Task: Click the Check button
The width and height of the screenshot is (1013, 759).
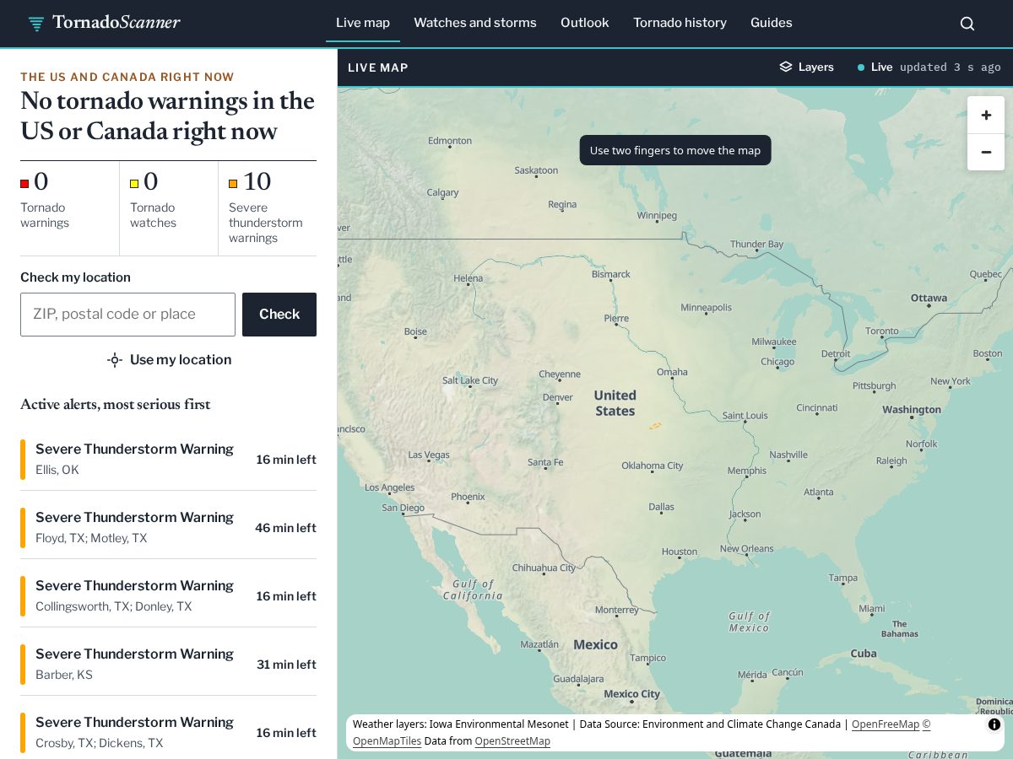Action: (x=279, y=315)
